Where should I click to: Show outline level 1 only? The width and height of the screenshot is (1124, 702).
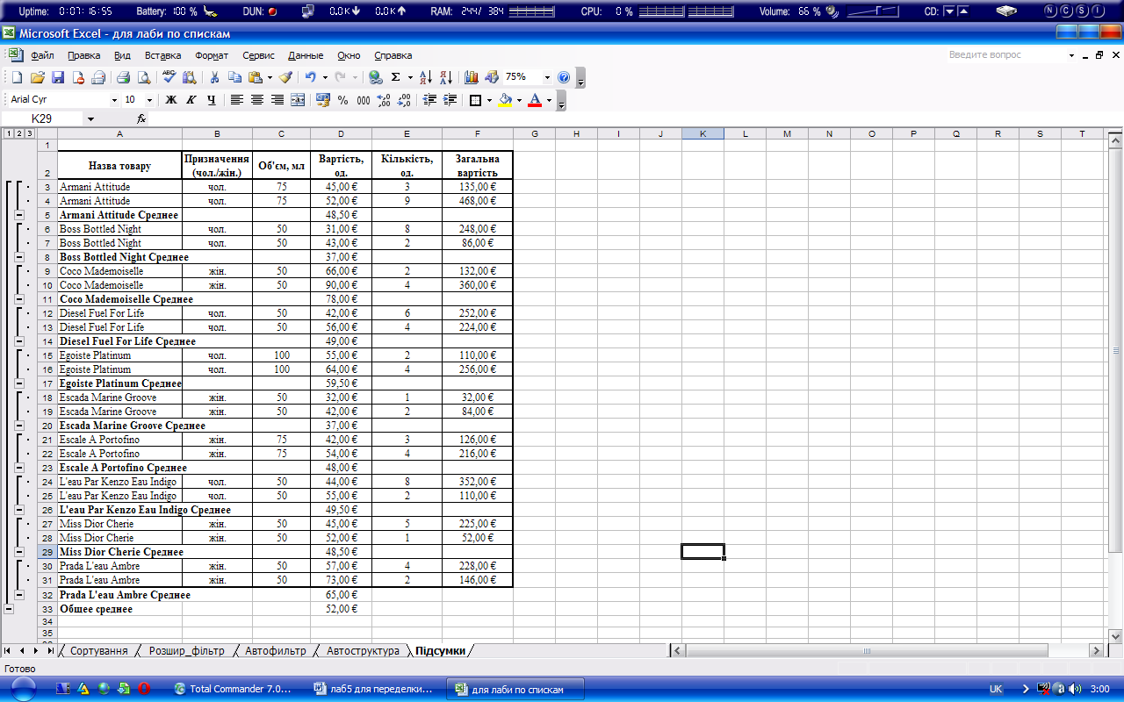click(x=8, y=133)
